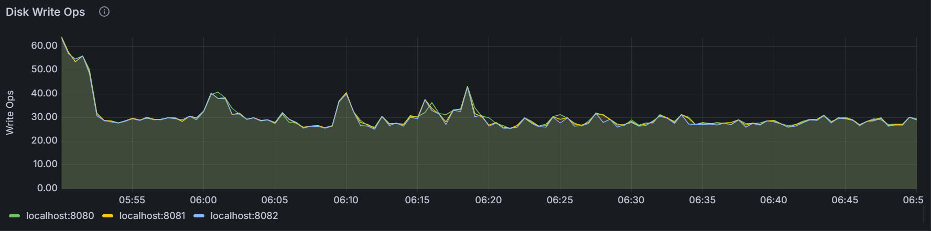Select the 06:45 tick on the time axis
Screen dimensions: 931x231
(845, 200)
